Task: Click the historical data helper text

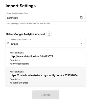Action: (x=28, y=24)
